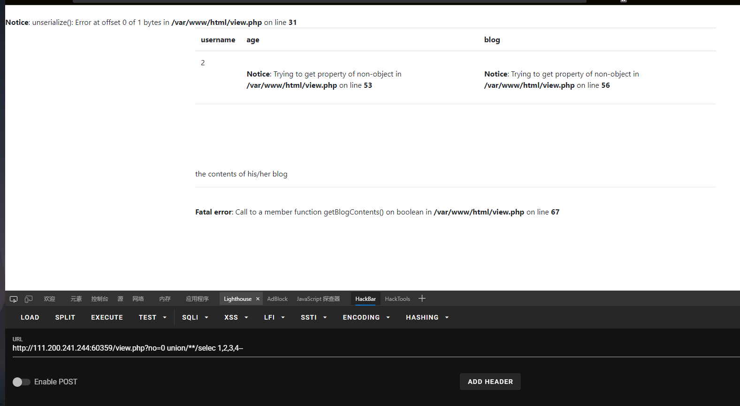Switch to the AdBlock tab
The image size is (740, 406).
[277, 299]
